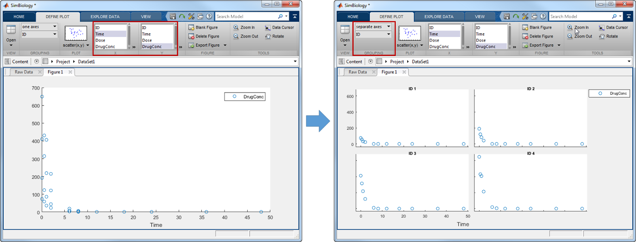Open the scatter(x,y) plot type dropdown in the left window

[88, 45]
